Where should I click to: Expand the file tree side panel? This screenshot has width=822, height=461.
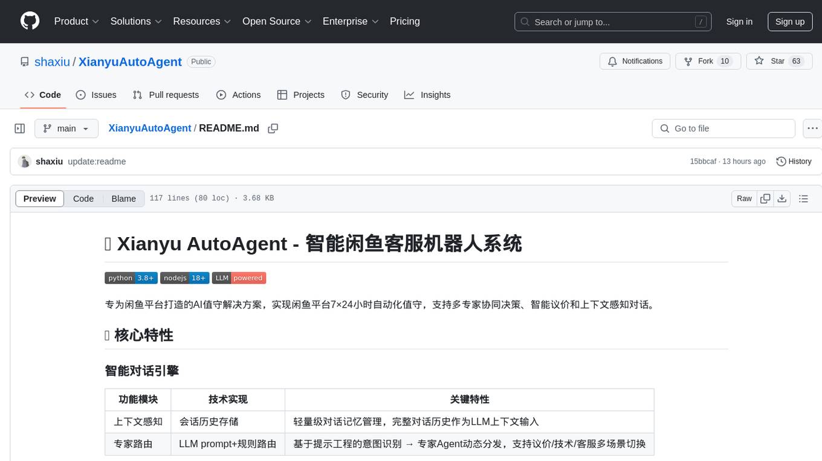click(x=20, y=129)
